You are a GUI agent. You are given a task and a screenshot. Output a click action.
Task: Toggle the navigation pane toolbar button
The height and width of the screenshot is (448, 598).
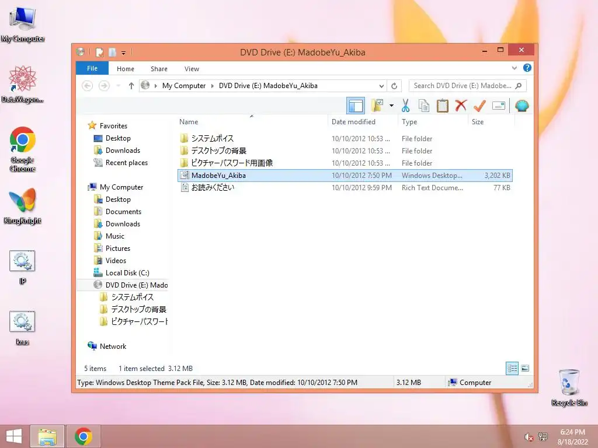pos(356,106)
